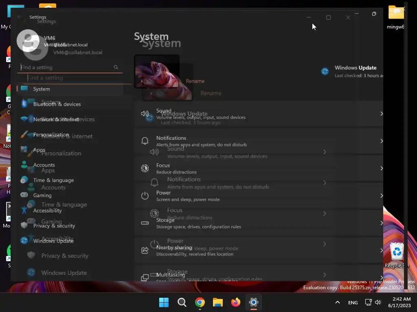417x312 pixels.
Task: Open Accessibility settings
Action: pyautogui.click(x=70, y=210)
